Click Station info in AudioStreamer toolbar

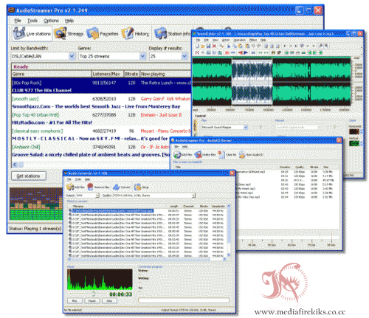172,33
